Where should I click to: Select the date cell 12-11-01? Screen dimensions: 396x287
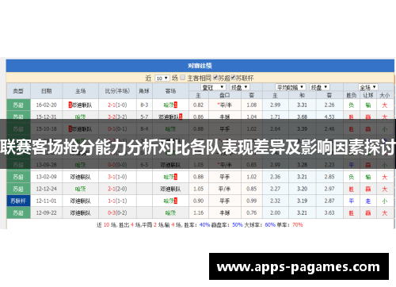[x=47, y=201]
